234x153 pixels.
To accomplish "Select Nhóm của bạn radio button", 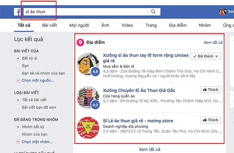I will click(x=18, y=134).
